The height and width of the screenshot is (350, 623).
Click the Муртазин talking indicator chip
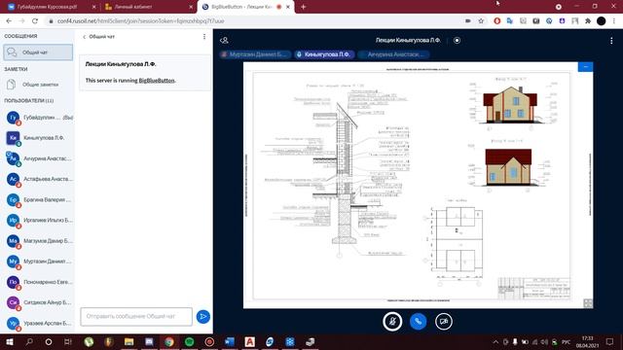[255, 54]
